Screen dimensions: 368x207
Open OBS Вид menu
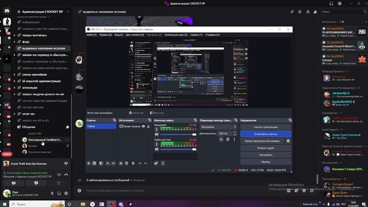coord(119,34)
